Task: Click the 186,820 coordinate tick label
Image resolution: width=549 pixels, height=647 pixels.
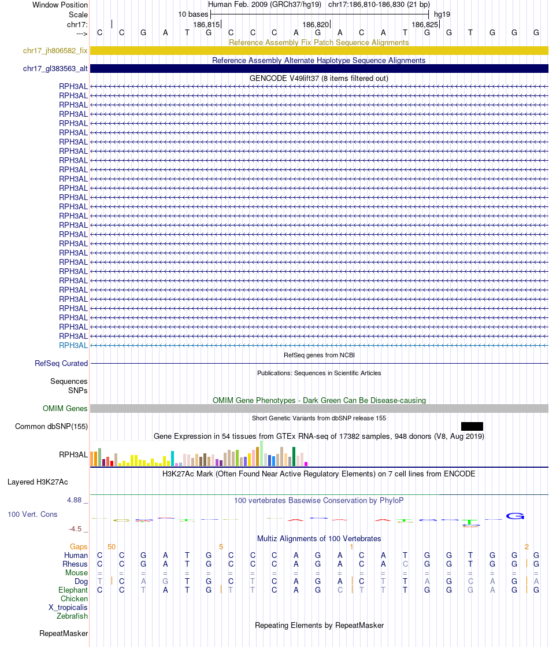Action: pyautogui.click(x=316, y=24)
